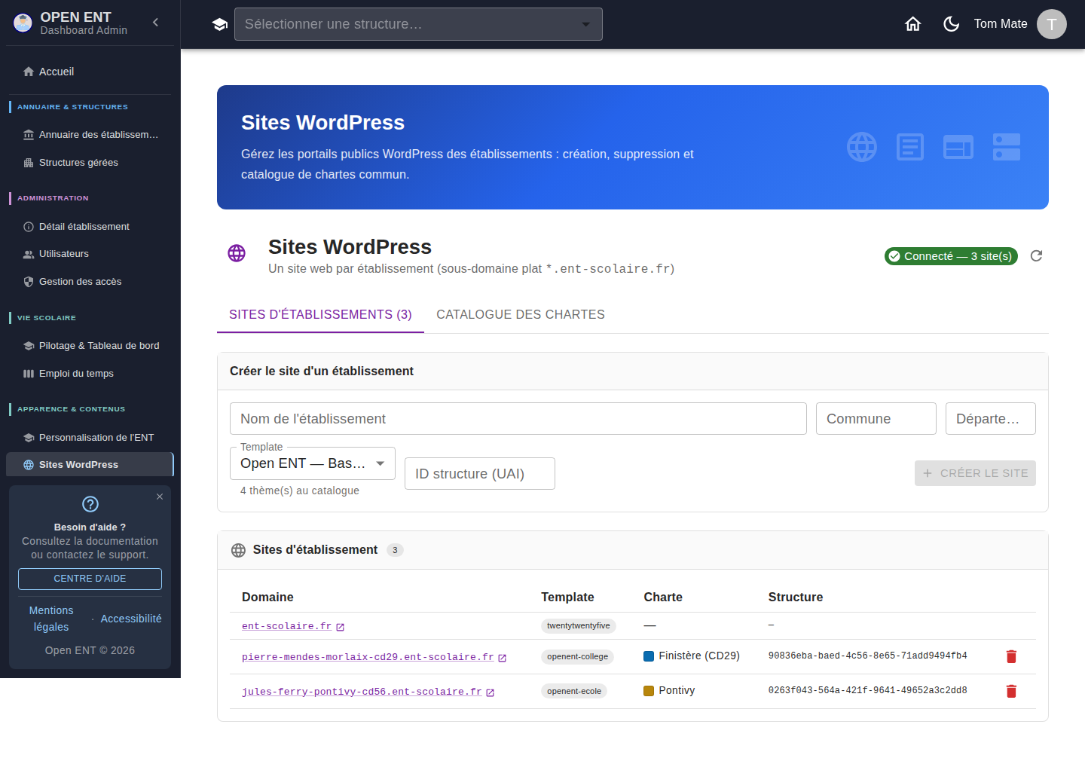Click the web layout icon in banner

pyautogui.click(x=958, y=147)
